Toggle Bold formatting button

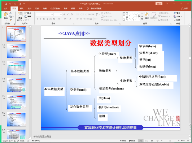37,19
